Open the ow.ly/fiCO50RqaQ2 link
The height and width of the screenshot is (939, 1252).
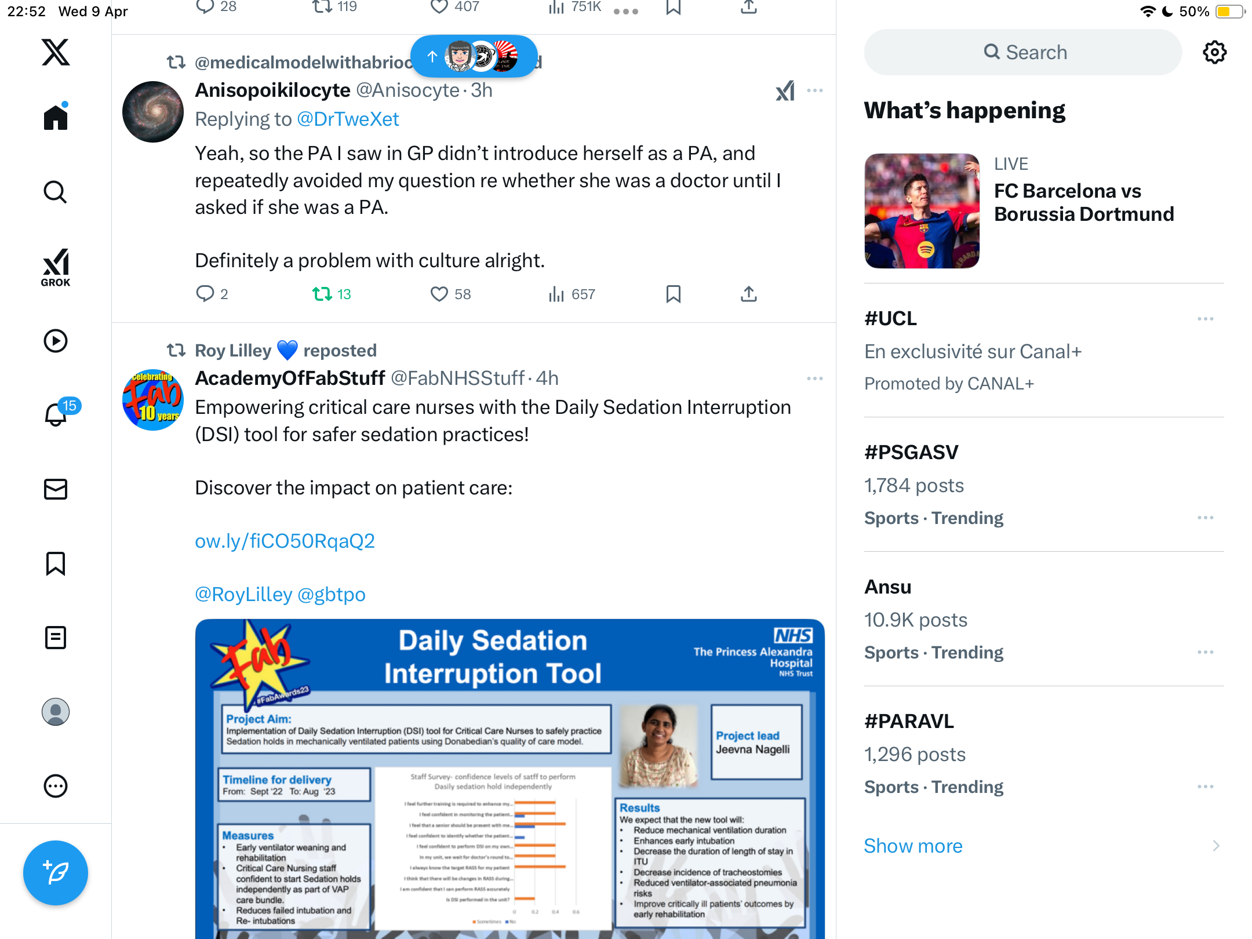285,541
